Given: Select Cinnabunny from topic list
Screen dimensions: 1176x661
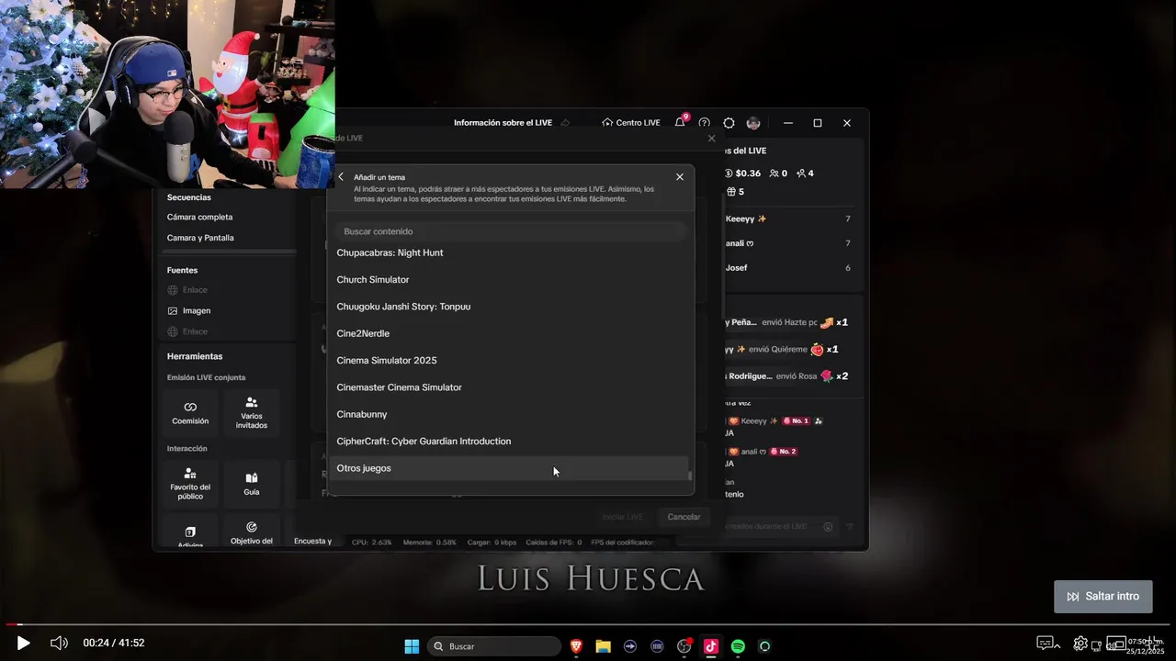Looking at the screenshot, I should coord(510,414).
